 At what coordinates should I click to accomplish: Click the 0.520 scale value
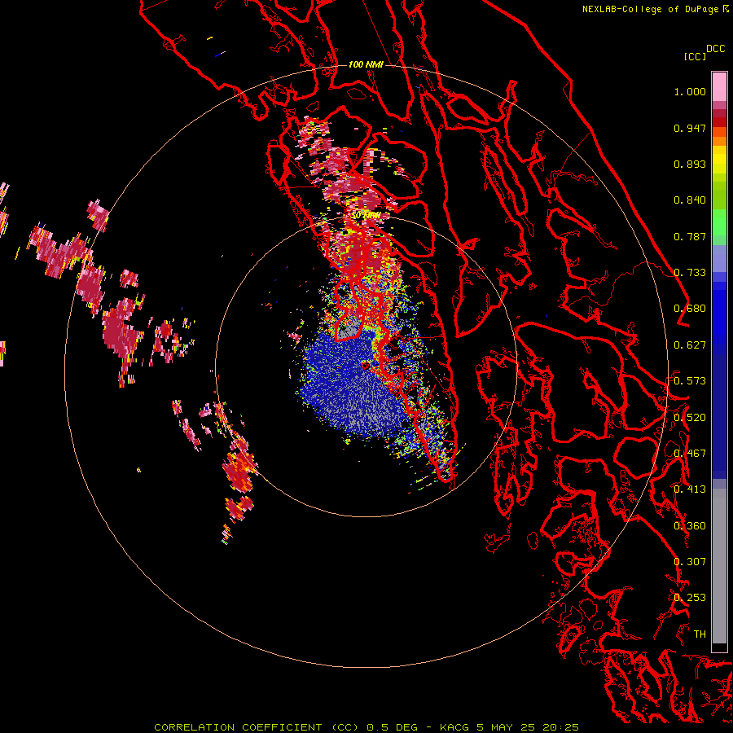pos(690,418)
